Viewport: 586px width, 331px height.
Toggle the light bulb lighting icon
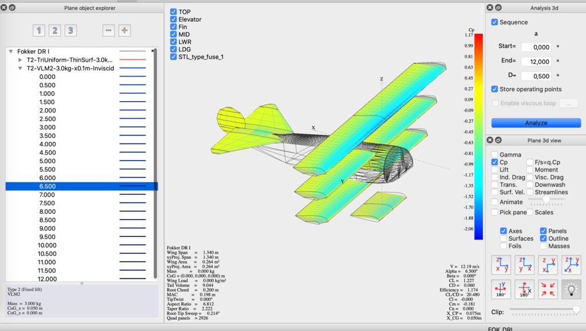pyautogui.click(x=571, y=289)
